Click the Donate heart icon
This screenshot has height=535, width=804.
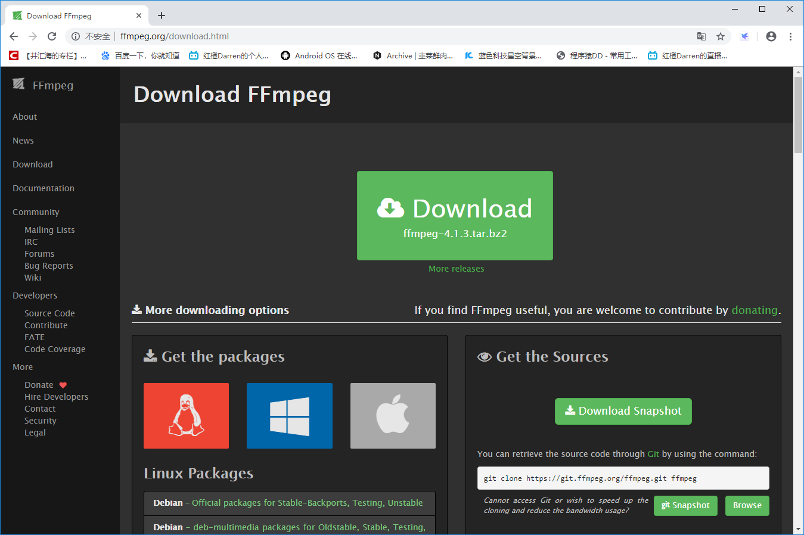click(63, 385)
